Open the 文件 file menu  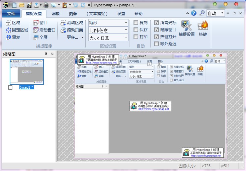pyautogui.click(x=11, y=14)
